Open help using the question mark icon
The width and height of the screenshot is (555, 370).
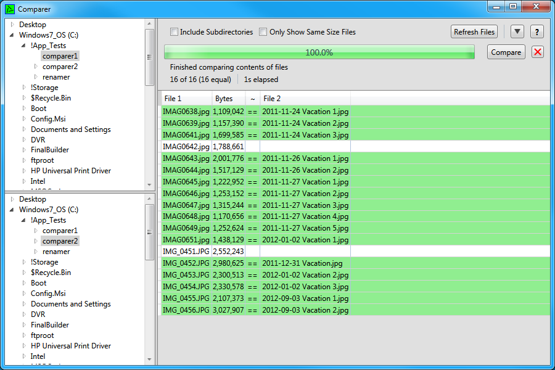(x=536, y=31)
